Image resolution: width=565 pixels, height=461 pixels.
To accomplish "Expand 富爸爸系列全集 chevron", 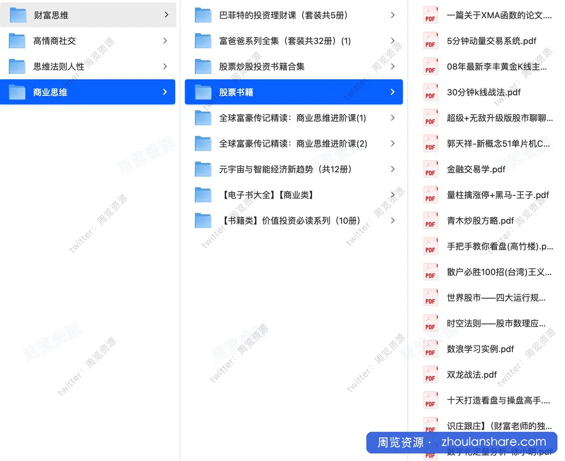I will 393,41.
